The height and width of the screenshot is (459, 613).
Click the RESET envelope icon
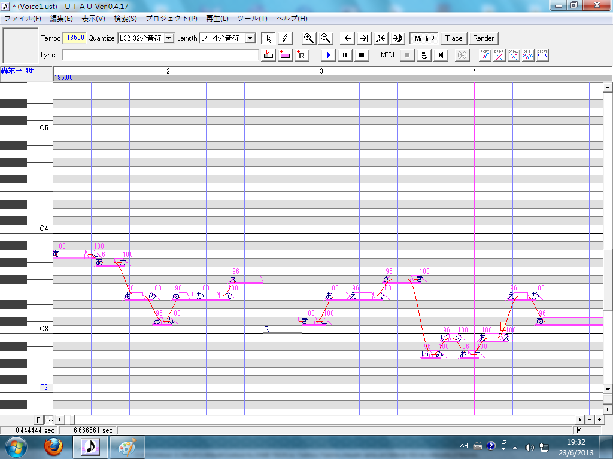point(542,55)
